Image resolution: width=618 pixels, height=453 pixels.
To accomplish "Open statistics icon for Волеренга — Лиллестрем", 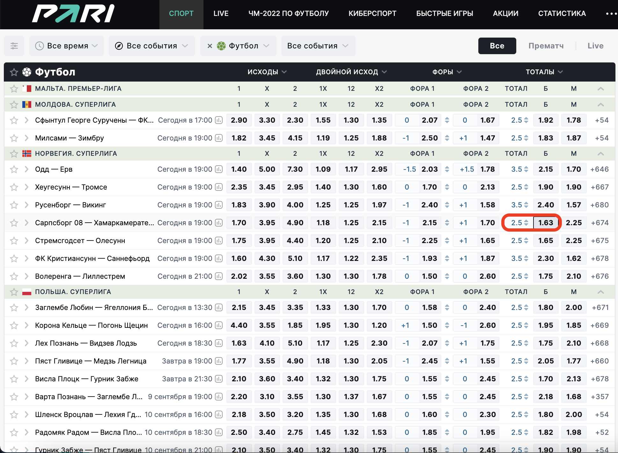I will 219,276.
